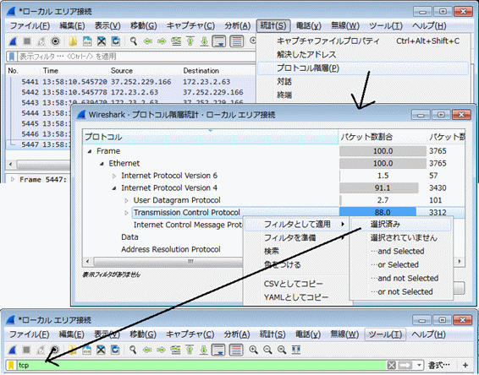Click in the empty display filter field
Viewport: 479px width, 375px height.
click(136, 57)
